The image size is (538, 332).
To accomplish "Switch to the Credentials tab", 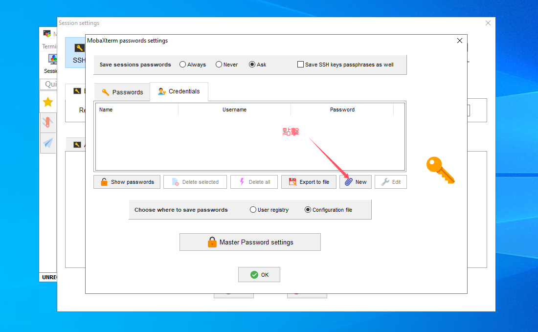I will 179,91.
